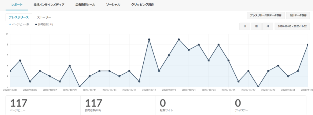Switch to 提携オンラインメディア tab
Image resolution: width=313 pixels, height=115 pixels.
pos(49,5)
